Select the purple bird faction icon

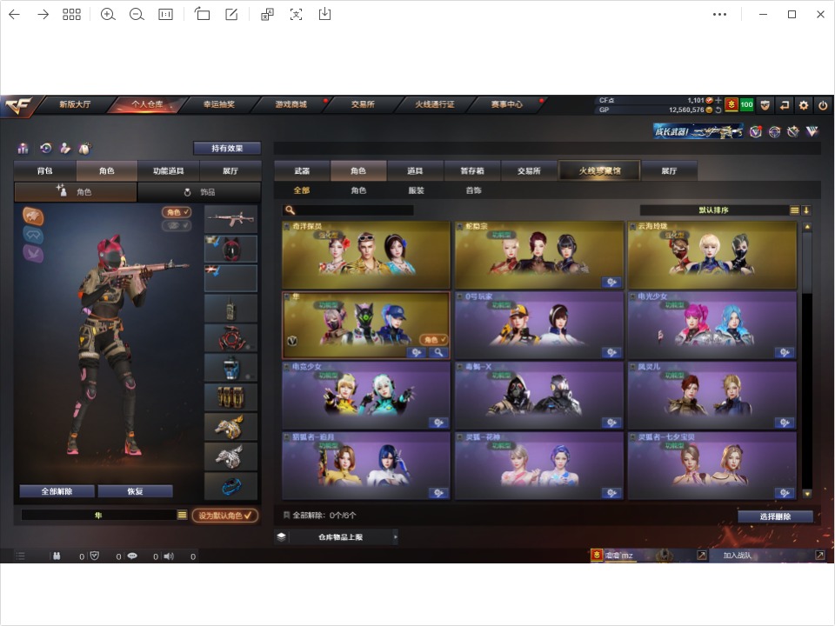[x=33, y=253]
